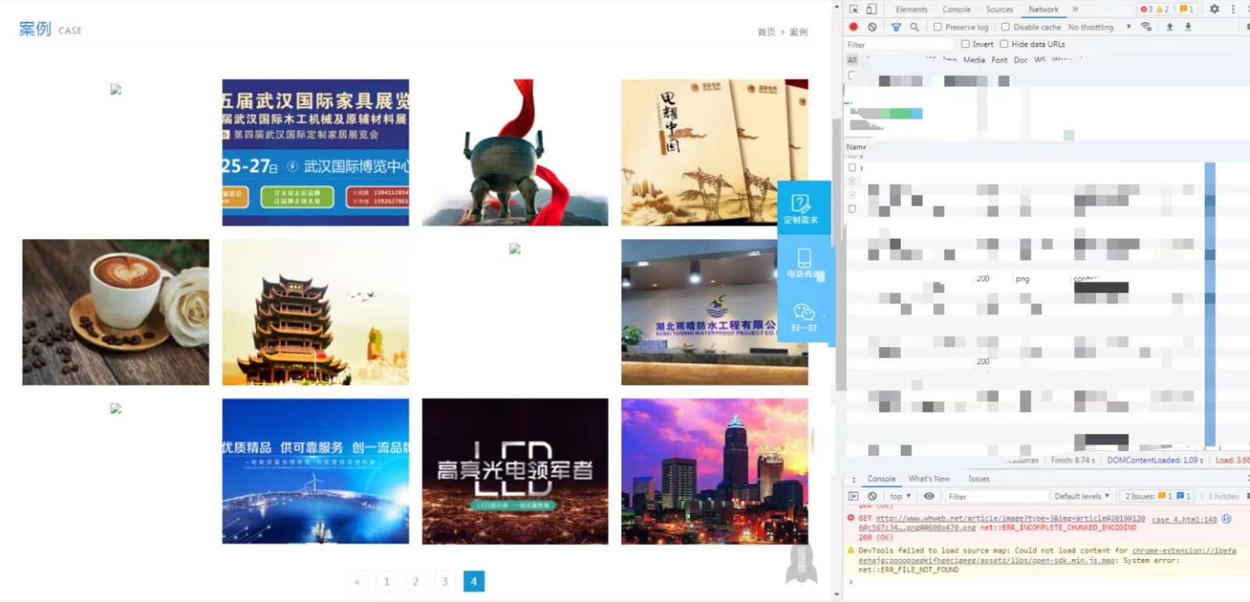Show the console sidebar
This screenshot has height=602, width=1250.
tap(853, 496)
